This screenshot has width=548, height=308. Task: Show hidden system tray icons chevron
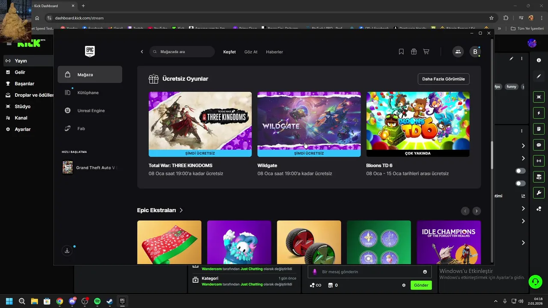click(x=496, y=301)
